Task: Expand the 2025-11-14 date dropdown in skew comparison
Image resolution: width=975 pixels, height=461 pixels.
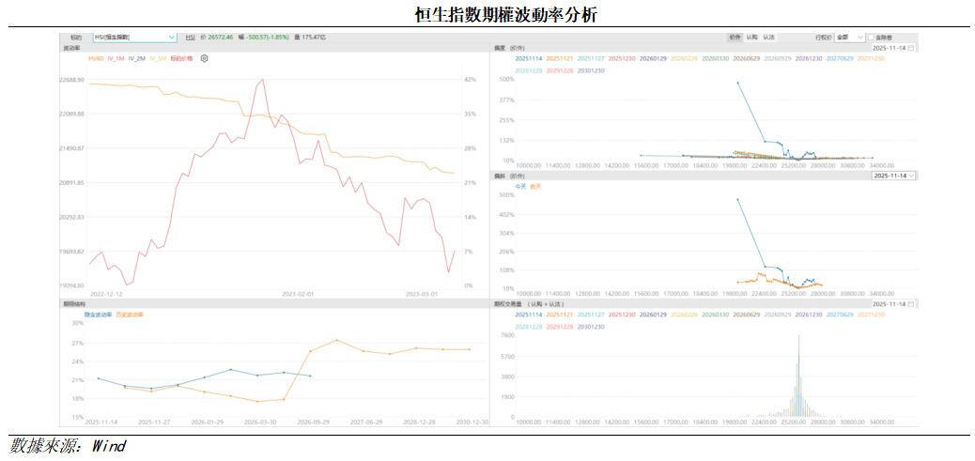Action: pos(894,176)
